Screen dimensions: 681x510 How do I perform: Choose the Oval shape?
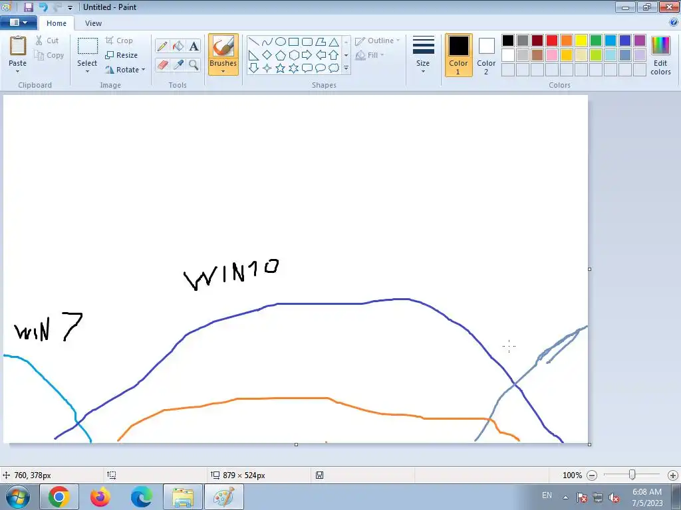coord(281,42)
